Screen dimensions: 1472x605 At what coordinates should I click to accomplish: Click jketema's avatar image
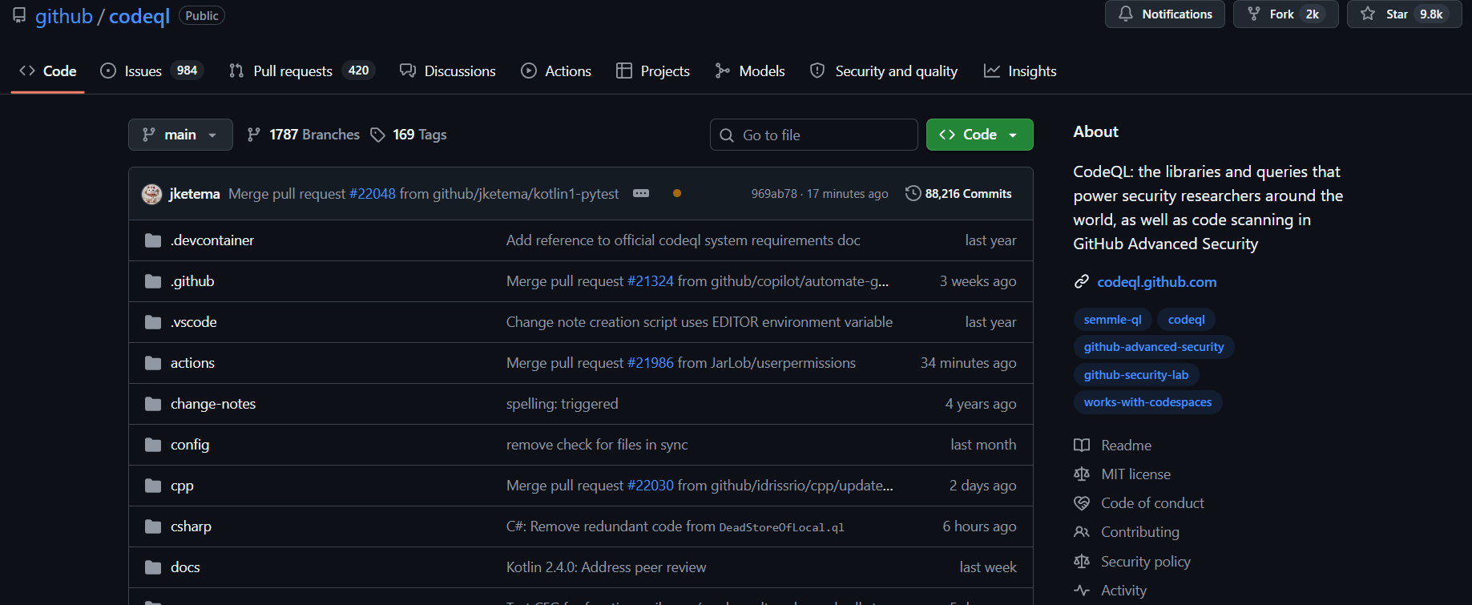click(x=151, y=194)
